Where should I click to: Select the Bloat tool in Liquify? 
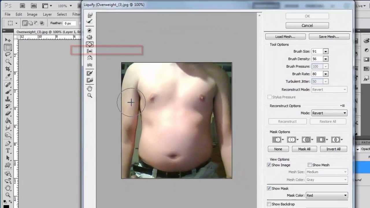pos(90,44)
